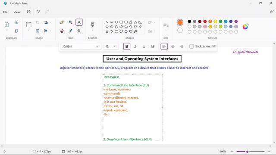This screenshot has width=276, height=155.
Task: Pick the Oval shape
Action: point(116,22)
